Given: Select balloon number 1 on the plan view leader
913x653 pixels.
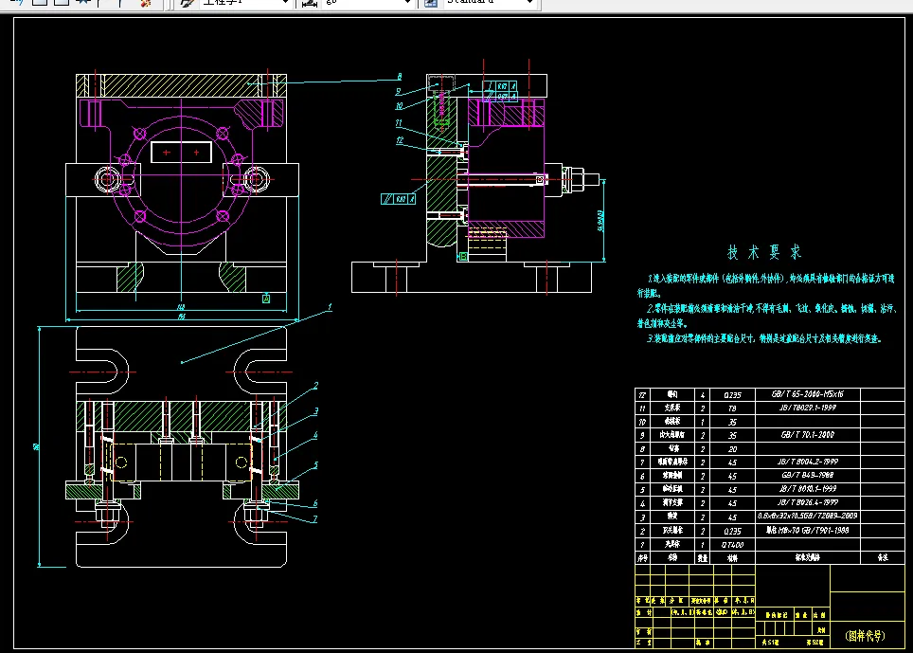Looking at the screenshot, I should (330, 306).
